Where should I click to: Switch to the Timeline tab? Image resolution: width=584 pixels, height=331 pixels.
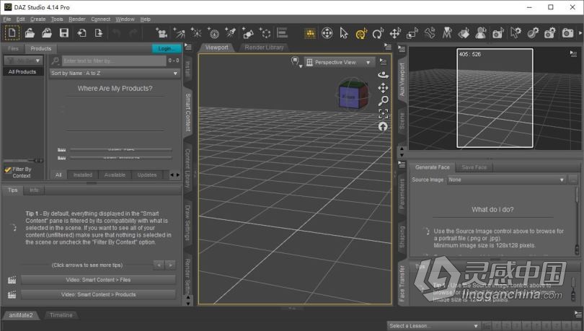(61, 315)
